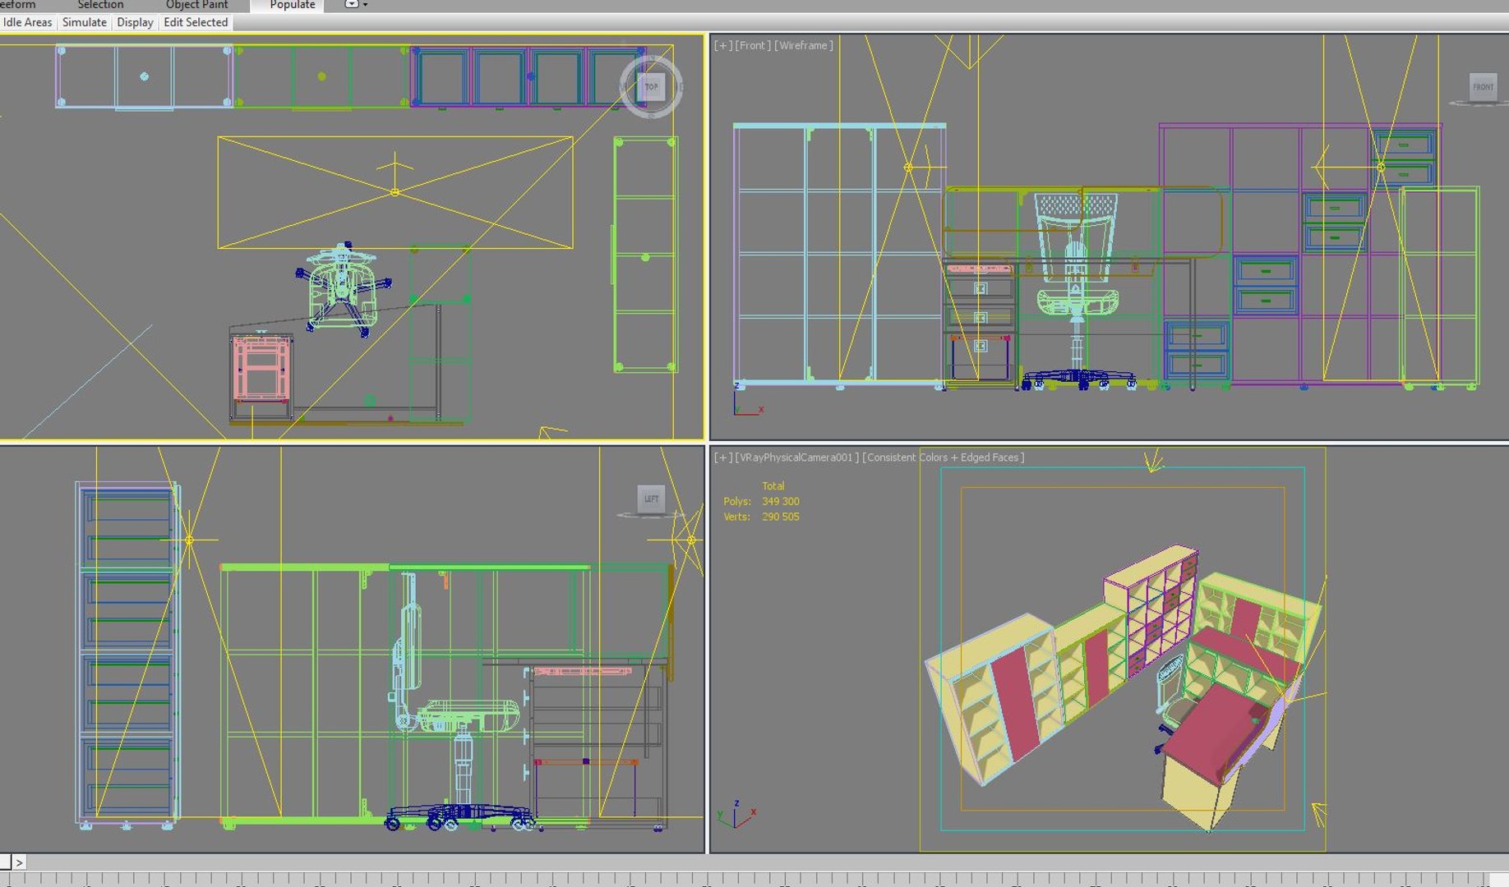1509x887 pixels.
Task: Click the FRONT ViewCube face
Action: 1483,86
